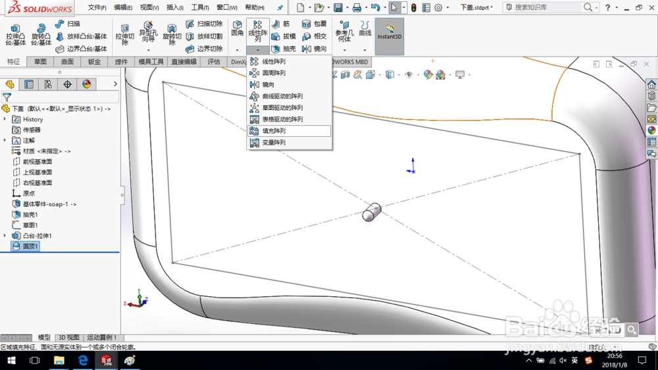The width and height of the screenshot is (658, 370).
Task: Open the Curves (曲线) tool
Action: [x=365, y=28]
